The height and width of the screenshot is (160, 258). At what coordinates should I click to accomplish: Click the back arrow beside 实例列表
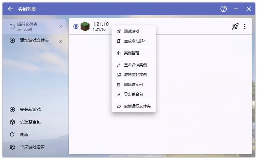click(10, 9)
